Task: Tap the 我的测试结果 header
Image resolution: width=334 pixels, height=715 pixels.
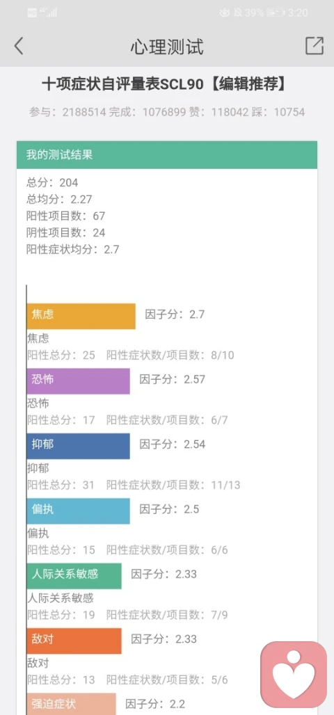Action: coord(167,154)
